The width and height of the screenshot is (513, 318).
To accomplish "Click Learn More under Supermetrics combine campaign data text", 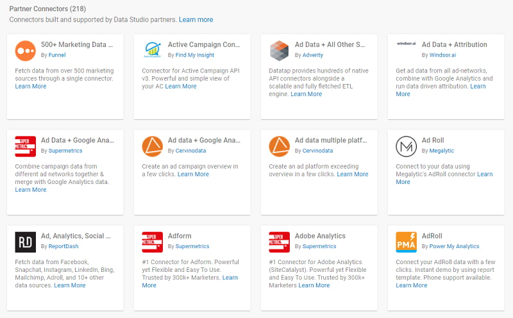I will point(30,190).
